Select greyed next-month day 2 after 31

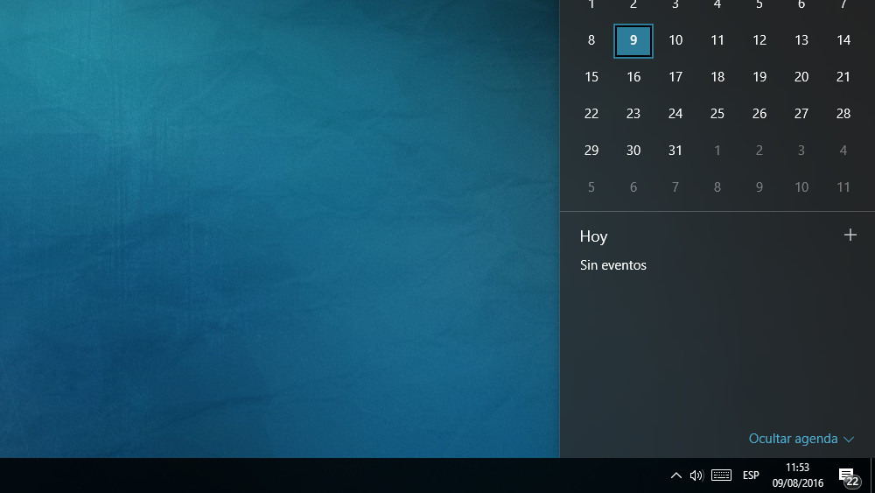pos(759,151)
